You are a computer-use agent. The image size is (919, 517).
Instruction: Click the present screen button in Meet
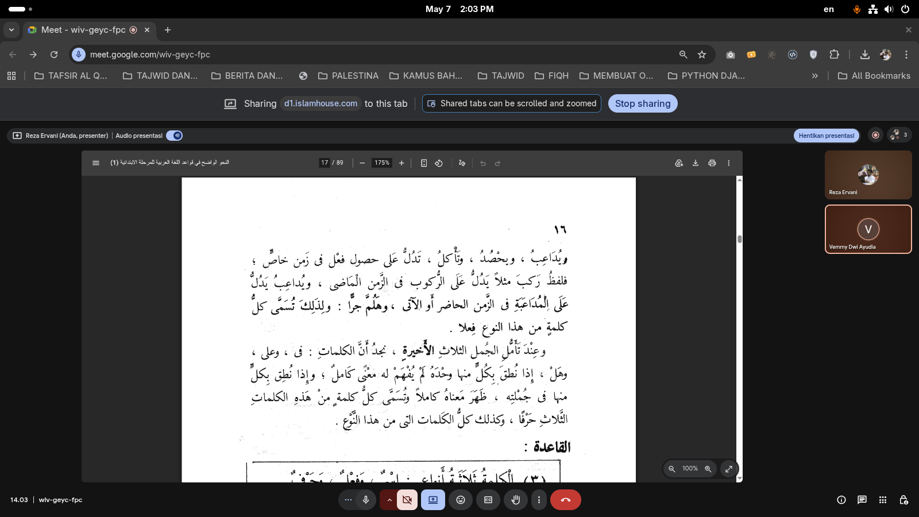[433, 500]
